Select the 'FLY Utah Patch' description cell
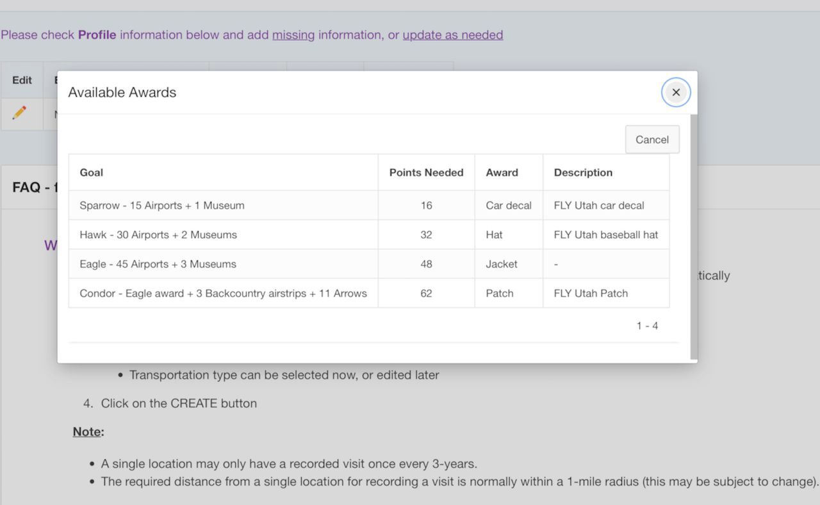Screen dimensions: 820x505 click(591, 294)
